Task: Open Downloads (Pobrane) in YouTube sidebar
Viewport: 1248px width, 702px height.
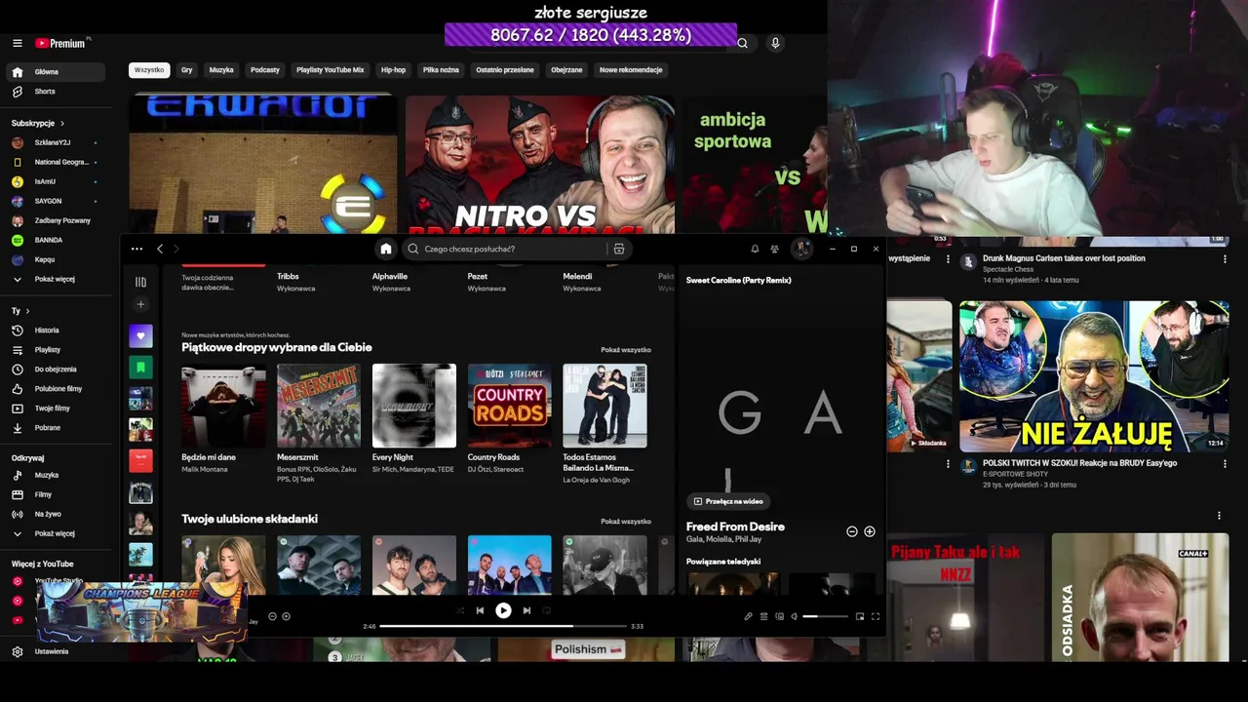Action: click(x=54, y=428)
